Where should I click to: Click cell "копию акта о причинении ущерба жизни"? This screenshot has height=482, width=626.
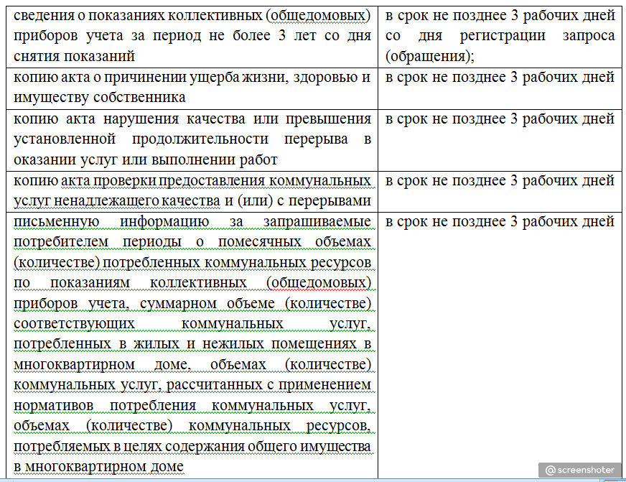pyautogui.click(x=192, y=88)
